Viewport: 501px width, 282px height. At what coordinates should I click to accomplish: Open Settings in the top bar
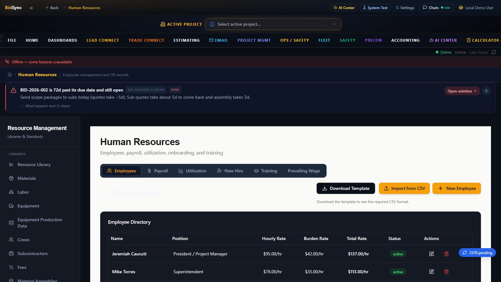(405, 8)
